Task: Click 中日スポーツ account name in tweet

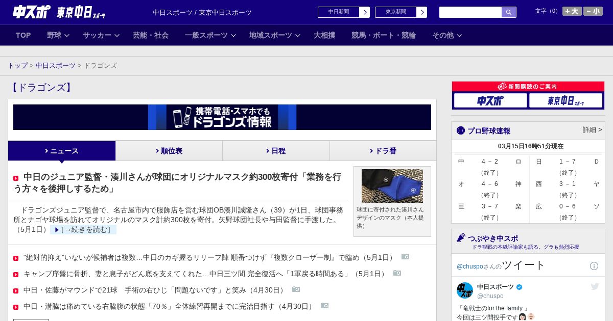Action: point(496,287)
